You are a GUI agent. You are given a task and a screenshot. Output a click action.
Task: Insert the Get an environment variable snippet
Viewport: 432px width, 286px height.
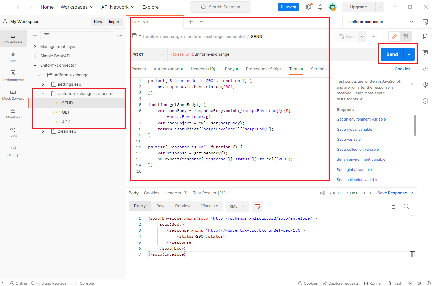(361, 119)
